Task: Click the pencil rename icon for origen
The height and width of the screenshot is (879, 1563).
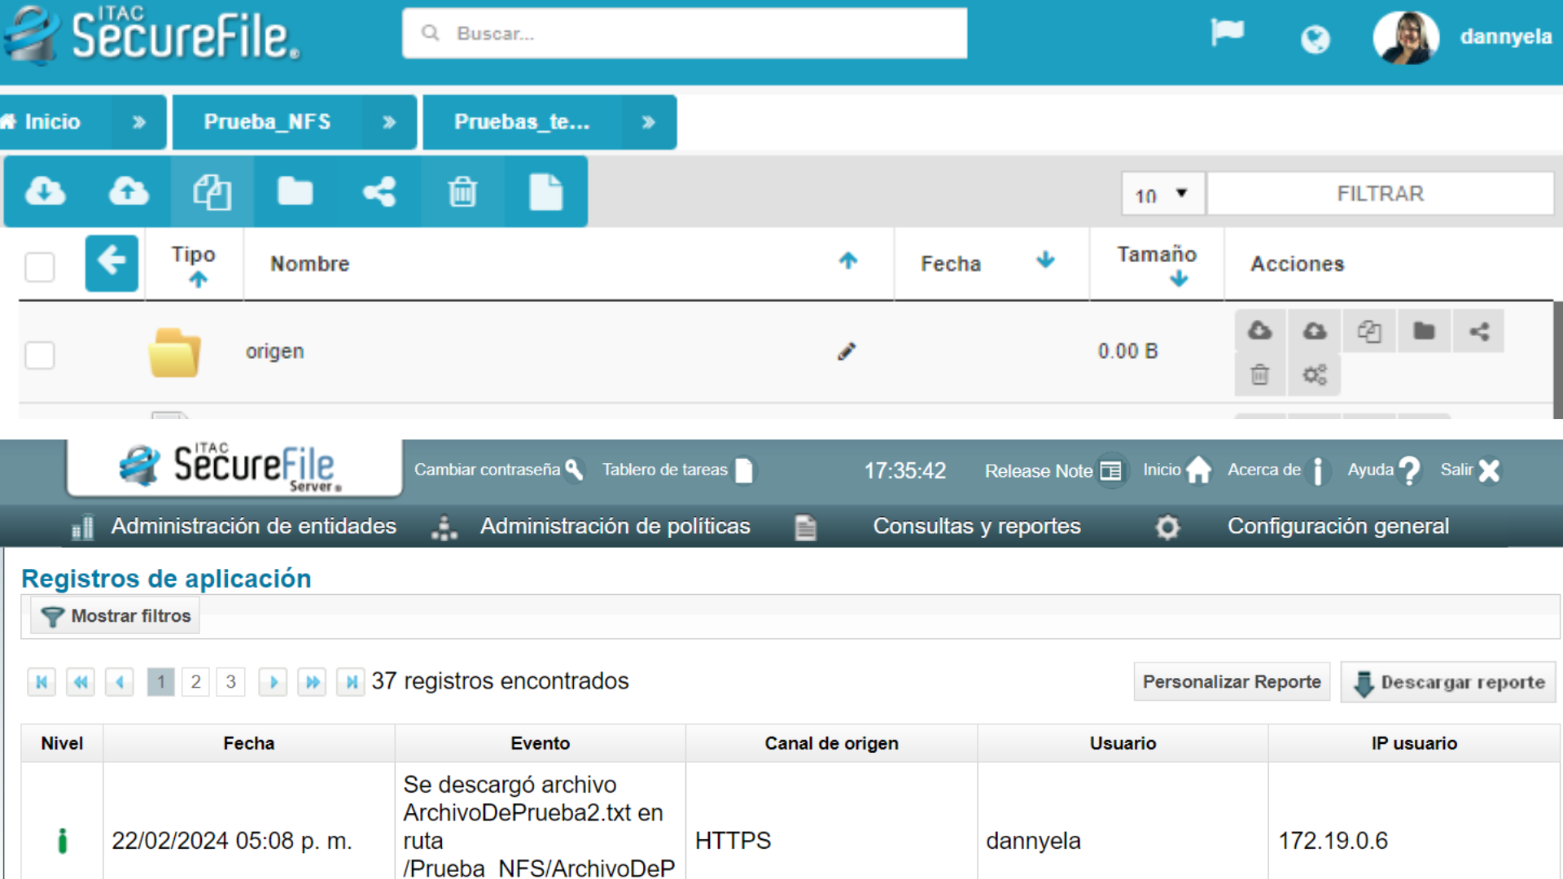Action: [847, 352]
